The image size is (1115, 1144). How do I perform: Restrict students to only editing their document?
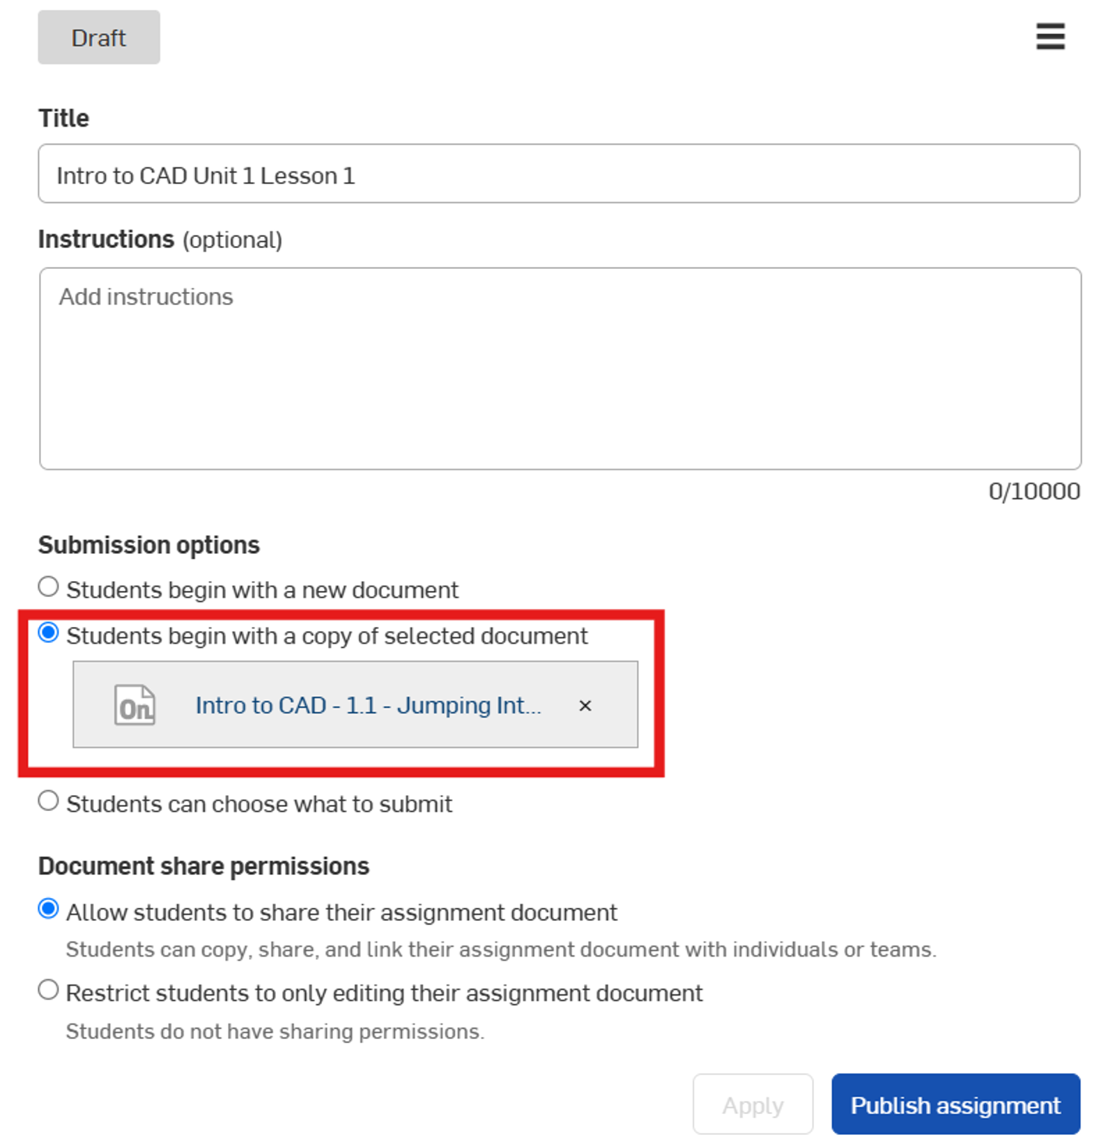tap(48, 991)
